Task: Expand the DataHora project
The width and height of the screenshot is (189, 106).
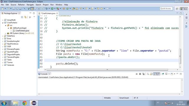Action: tap(3, 36)
